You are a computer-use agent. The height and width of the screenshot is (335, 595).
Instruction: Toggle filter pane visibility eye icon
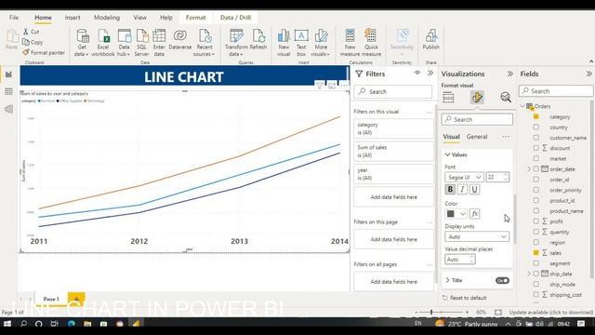(x=417, y=73)
